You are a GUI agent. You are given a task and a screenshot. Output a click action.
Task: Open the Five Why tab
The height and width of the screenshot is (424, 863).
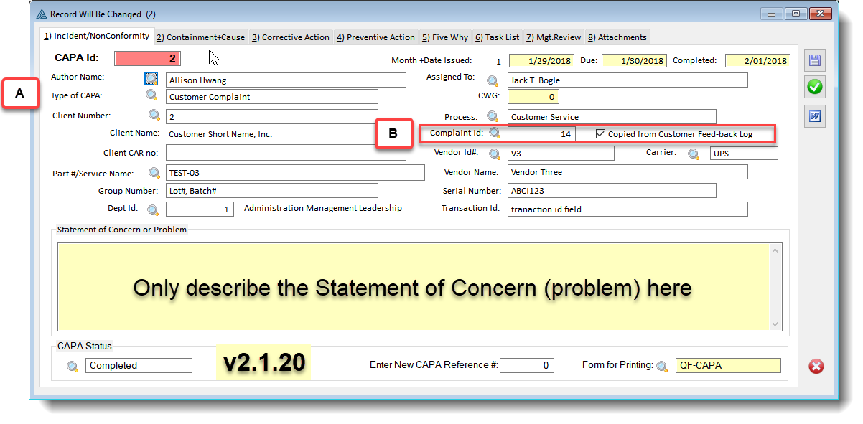444,37
